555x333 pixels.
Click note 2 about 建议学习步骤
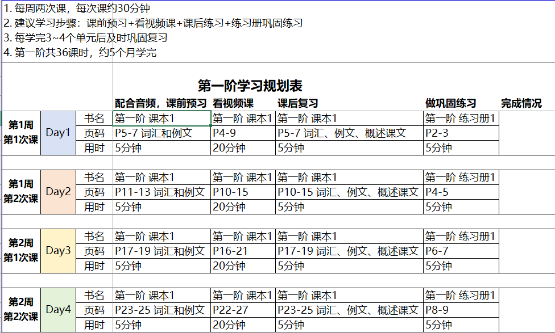[153, 23]
